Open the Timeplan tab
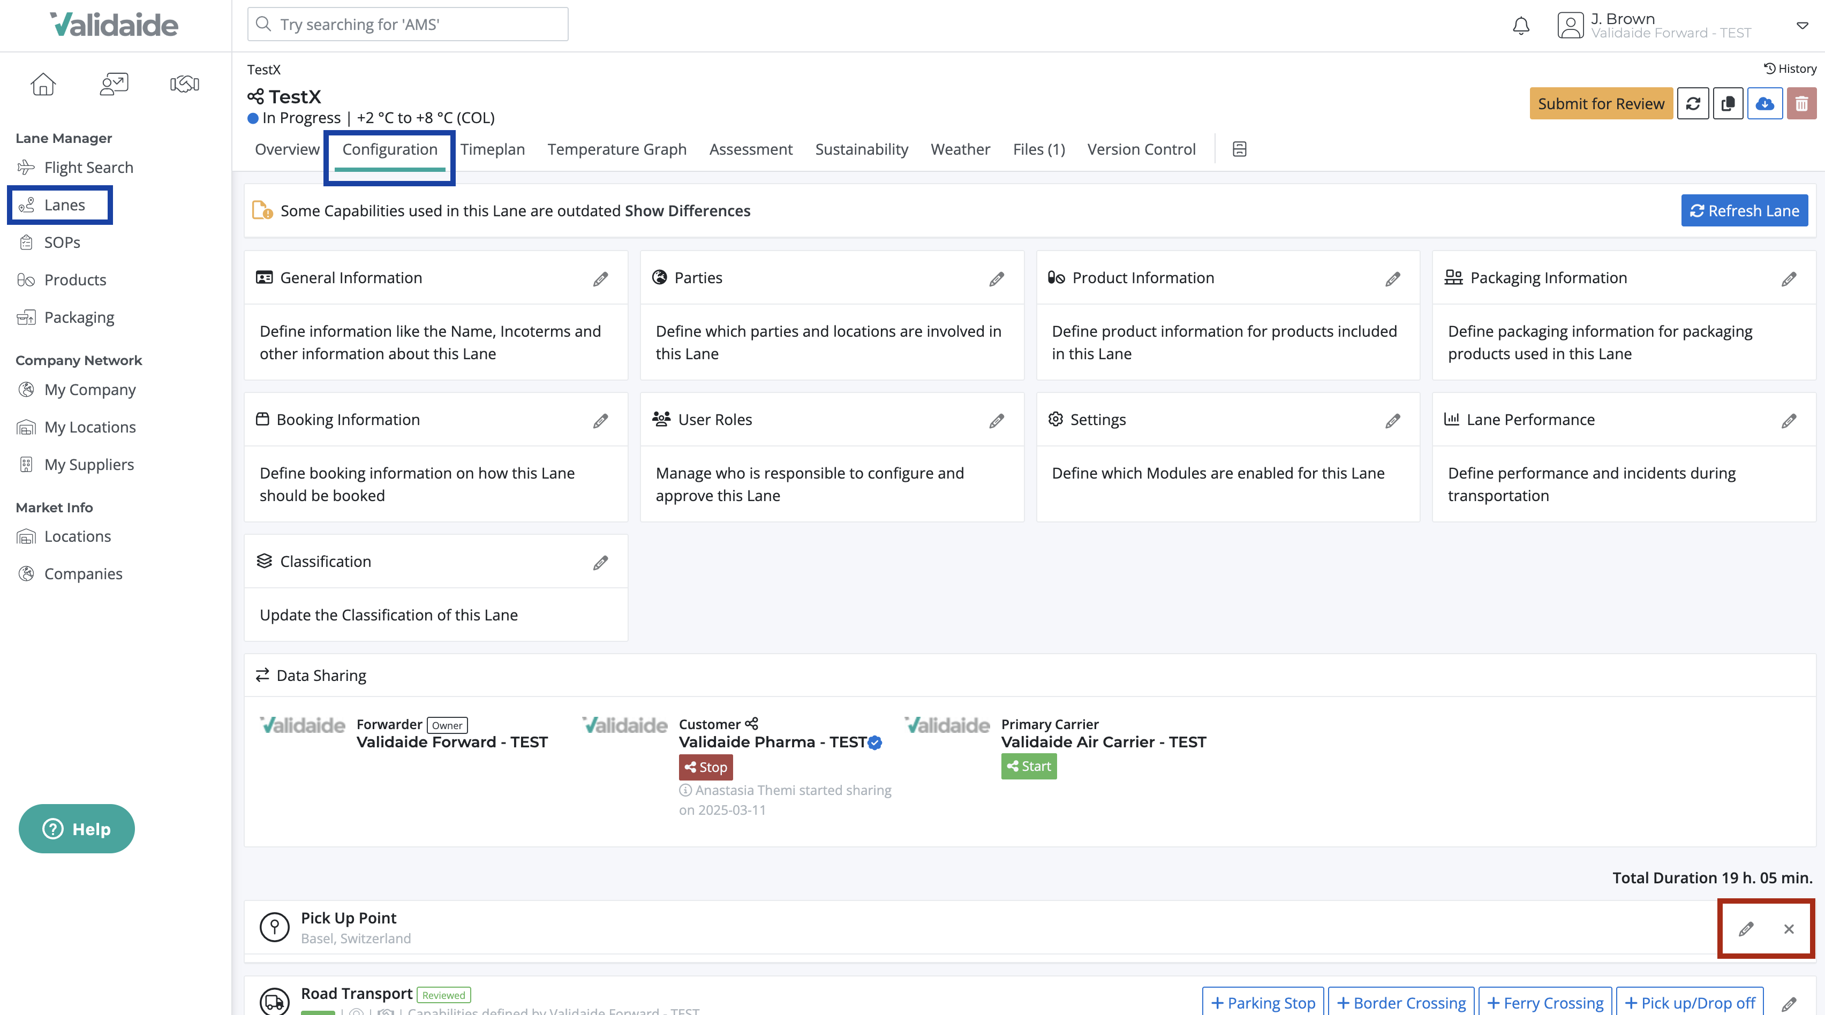 [492, 149]
